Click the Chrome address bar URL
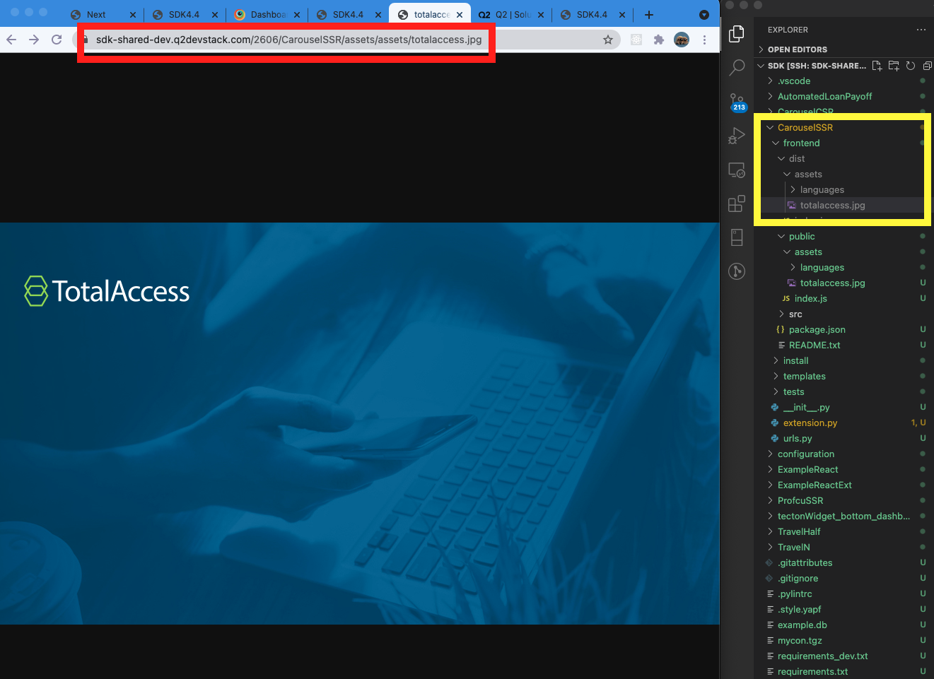Viewport: 934px width, 679px height. [x=288, y=40]
